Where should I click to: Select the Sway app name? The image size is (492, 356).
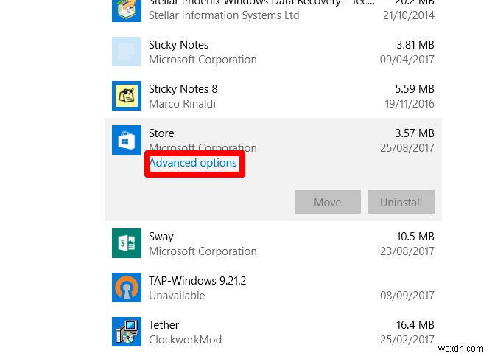(161, 237)
